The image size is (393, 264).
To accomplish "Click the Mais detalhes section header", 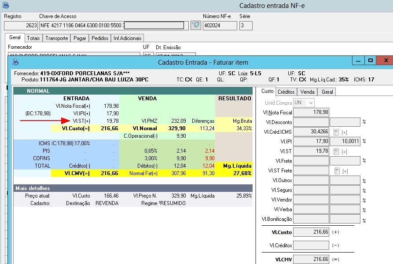I will click(x=133, y=188).
